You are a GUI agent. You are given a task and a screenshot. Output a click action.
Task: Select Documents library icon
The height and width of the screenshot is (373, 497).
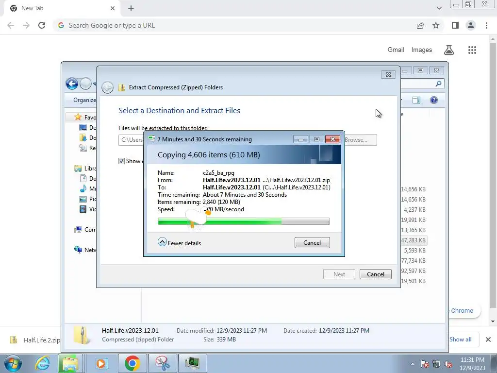tap(83, 179)
